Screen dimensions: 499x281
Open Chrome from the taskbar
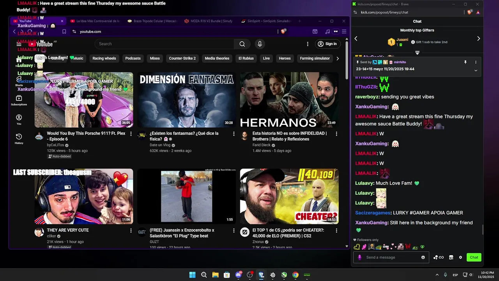pyautogui.click(x=296, y=275)
